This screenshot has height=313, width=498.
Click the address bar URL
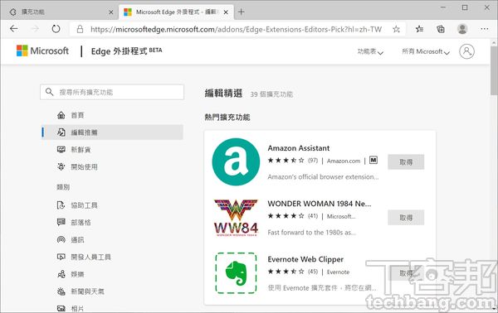point(236,30)
